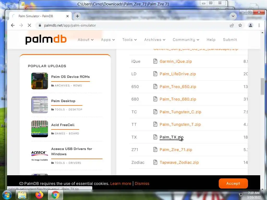
Task: Download Palm_Treo_680.zip
Action: point(178,99)
